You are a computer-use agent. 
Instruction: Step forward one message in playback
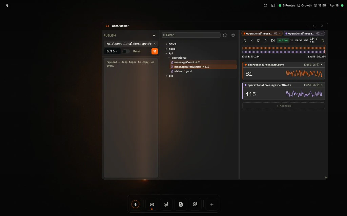[x=266, y=41]
